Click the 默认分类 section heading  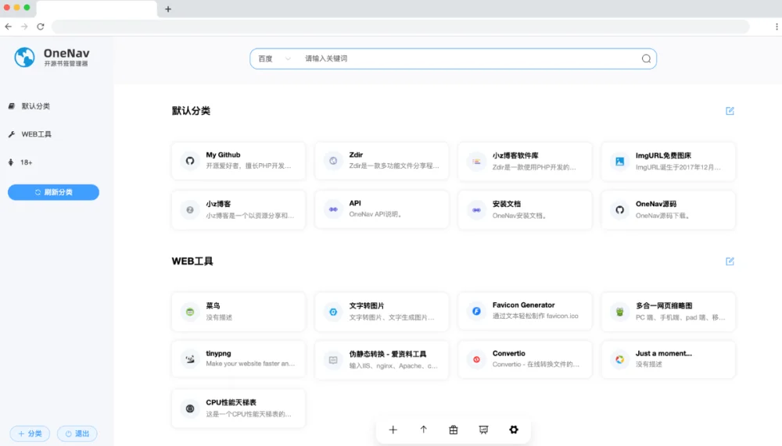coord(191,111)
